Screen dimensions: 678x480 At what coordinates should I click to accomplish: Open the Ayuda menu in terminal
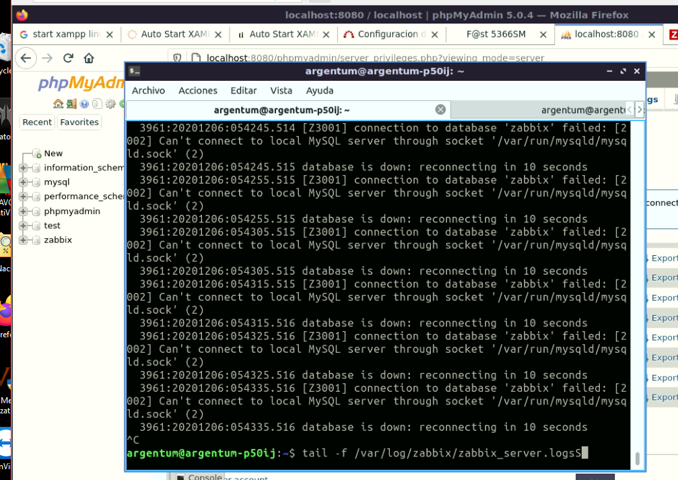click(x=320, y=90)
